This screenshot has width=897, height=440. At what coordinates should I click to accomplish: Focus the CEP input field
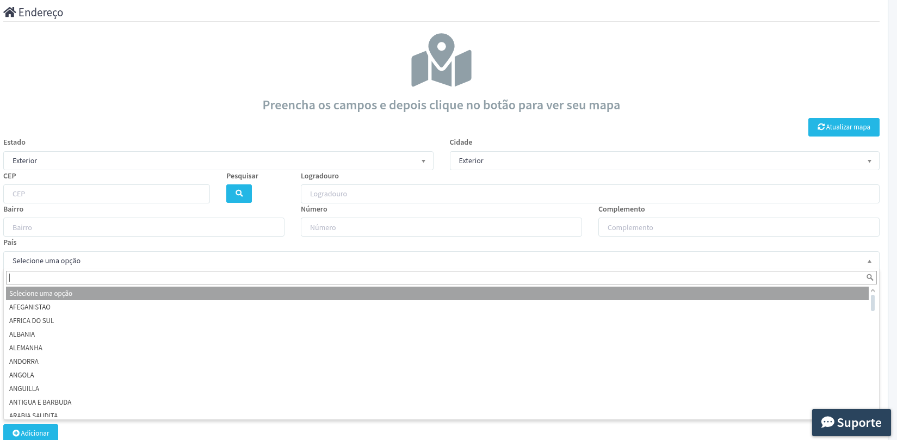tap(107, 194)
